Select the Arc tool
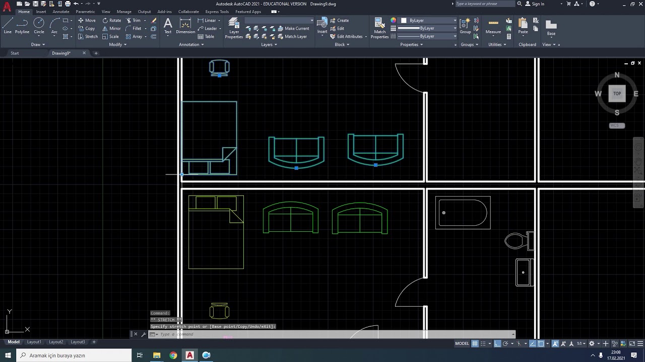645x362 pixels. click(x=54, y=26)
